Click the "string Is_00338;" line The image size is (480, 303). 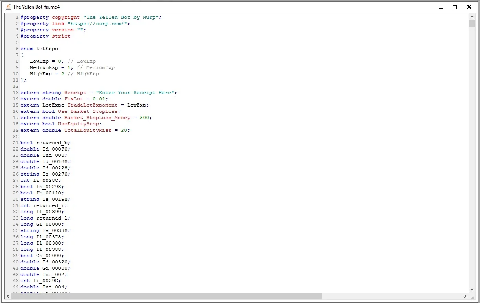tap(46, 230)
